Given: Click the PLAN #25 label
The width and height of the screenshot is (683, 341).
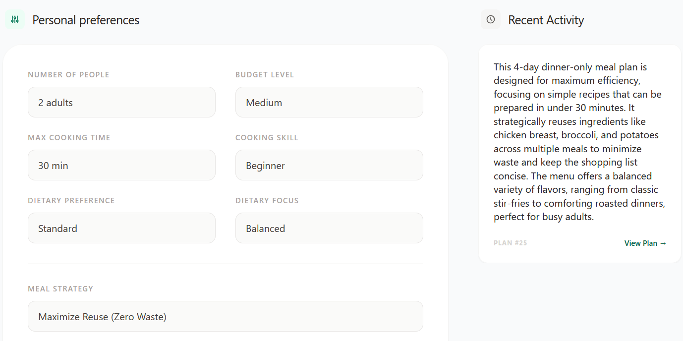Looking at the screenshot, I should tap(510, 243).
